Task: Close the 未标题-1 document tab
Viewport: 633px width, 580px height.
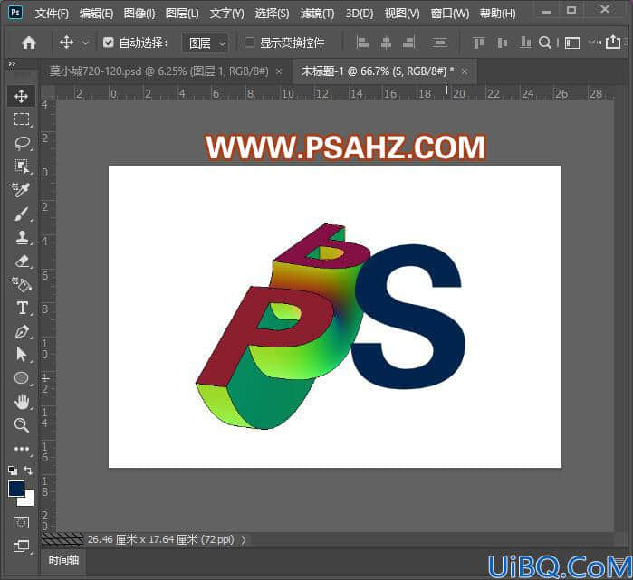Action: tap(465, 71)
